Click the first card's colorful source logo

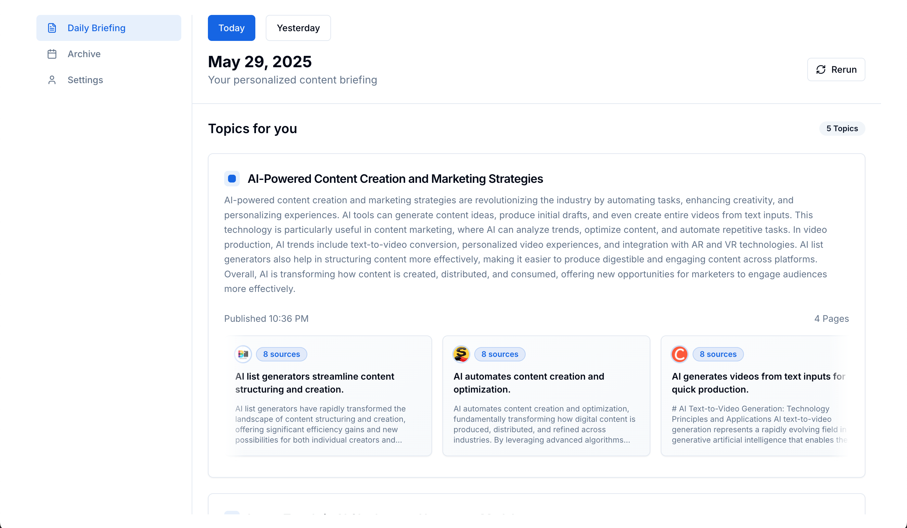point(243,354)
